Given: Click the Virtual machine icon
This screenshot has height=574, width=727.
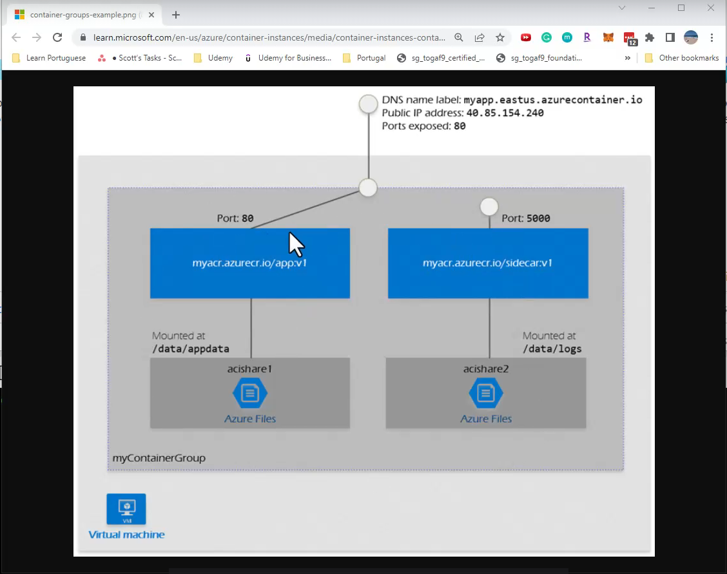Looking at the screenshot, I should 126,509.
